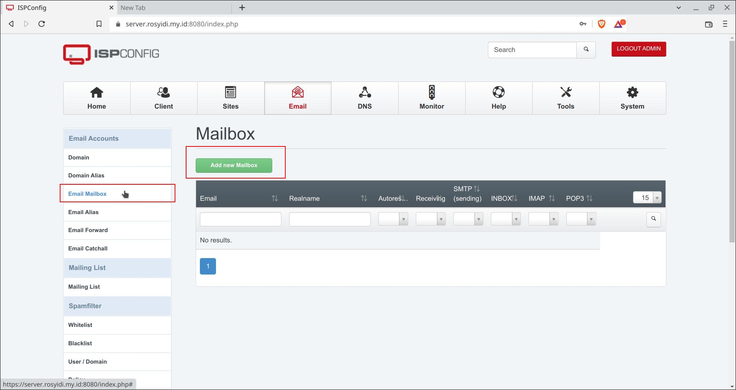
Task: Sort table by Realname column arrows
Action: pos(364,198)
